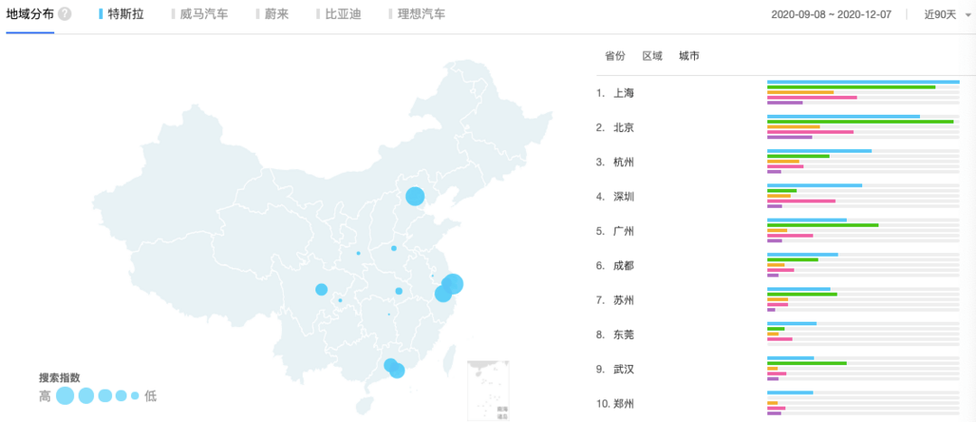Click 郑州 in the ranking list

tap(624, 404)
